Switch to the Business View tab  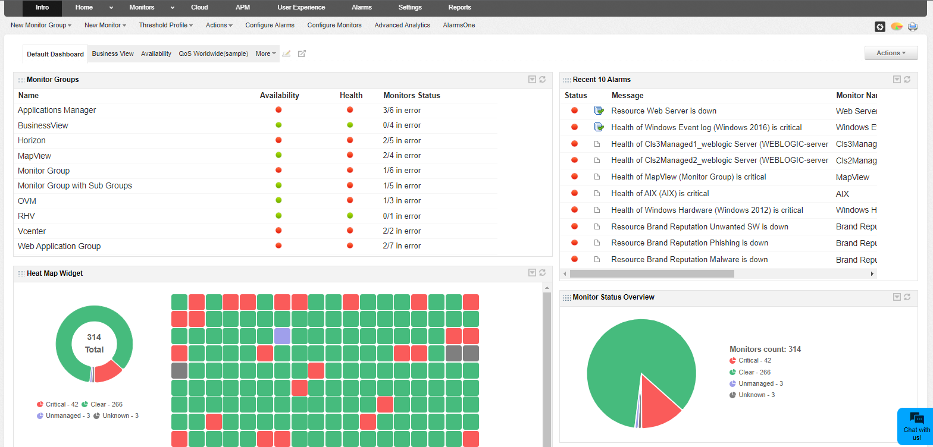coord(112,53)
